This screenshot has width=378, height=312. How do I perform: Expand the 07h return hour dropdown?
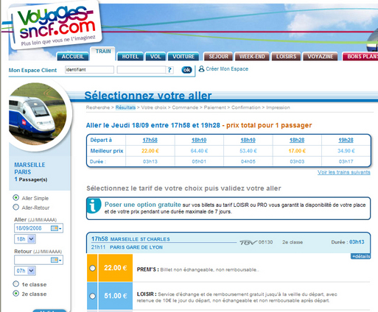tap(25, 271)
